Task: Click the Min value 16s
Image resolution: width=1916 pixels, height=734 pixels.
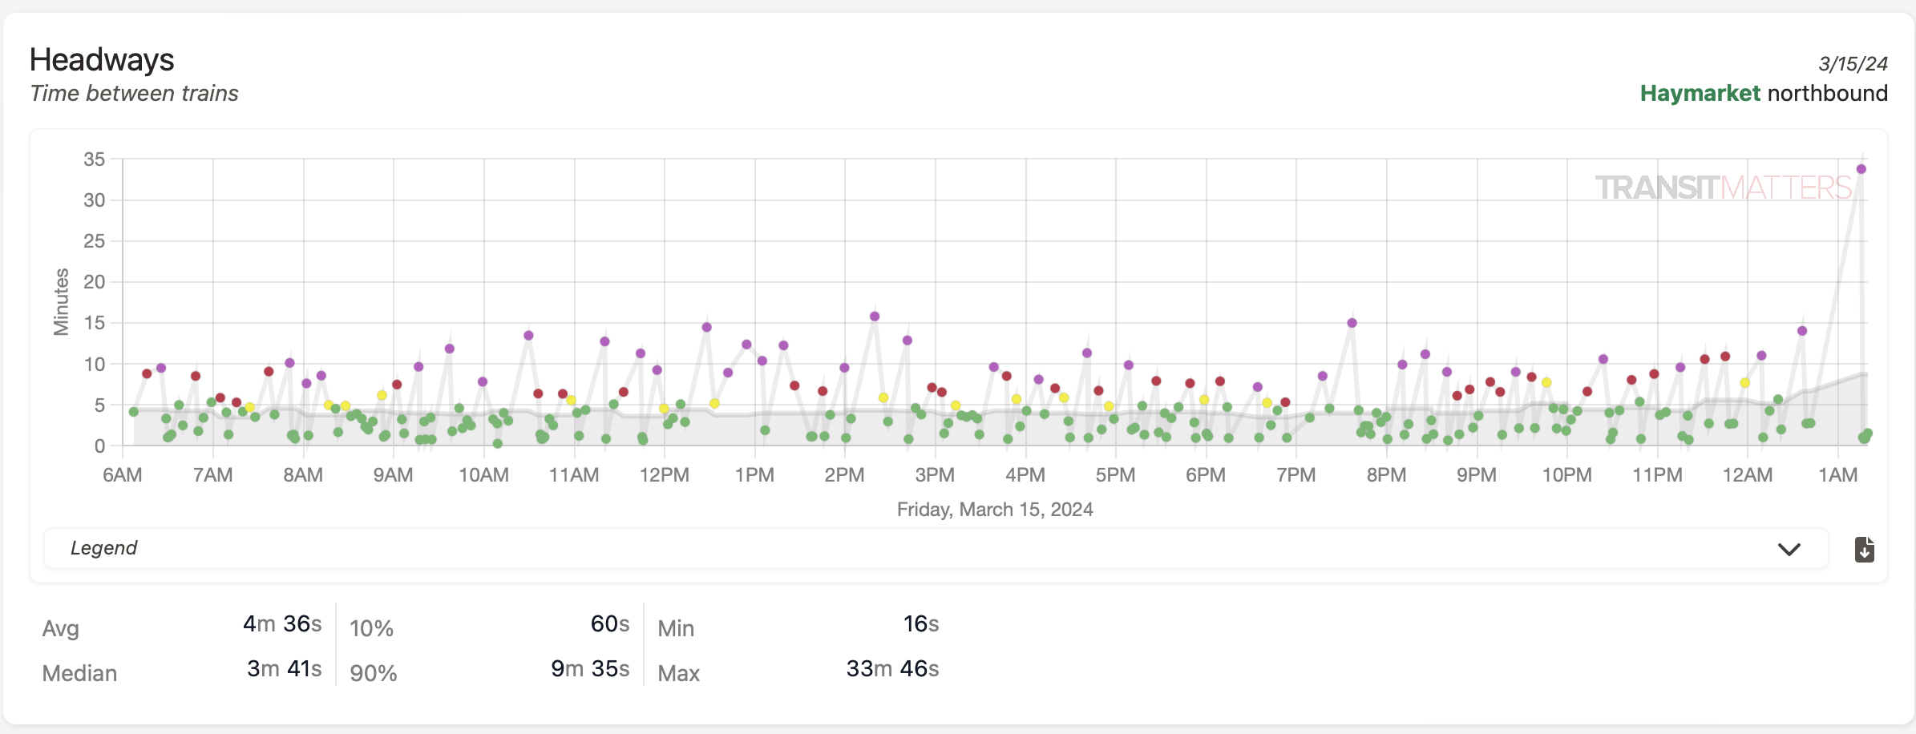Action: pos(920,624)
